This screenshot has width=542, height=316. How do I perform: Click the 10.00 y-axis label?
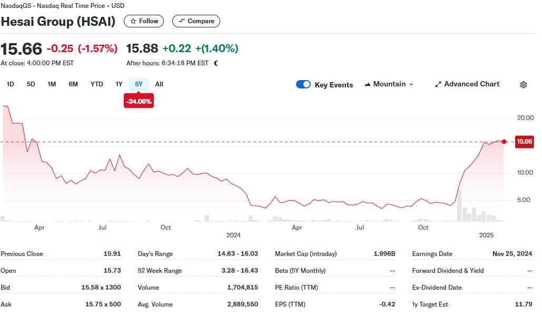(x=525, y=173)
